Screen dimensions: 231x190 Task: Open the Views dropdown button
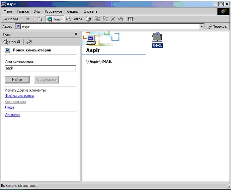click(131, 19)
